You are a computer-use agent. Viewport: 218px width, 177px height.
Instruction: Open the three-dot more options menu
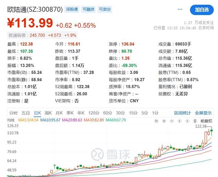pyautogui.click(x=180, y=9)
